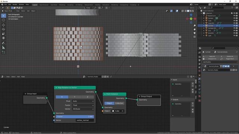Image resolution: width=239 pixels, height=134 pixels.
Task: Click the Toggle Stack button
Action: click(x=229, y=59)
